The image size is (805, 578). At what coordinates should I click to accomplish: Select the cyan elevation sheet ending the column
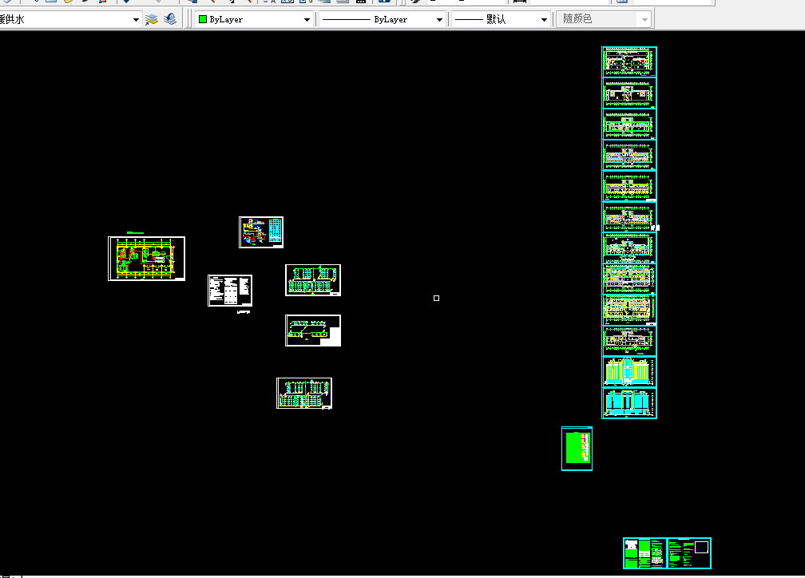(x=629, y=403)
